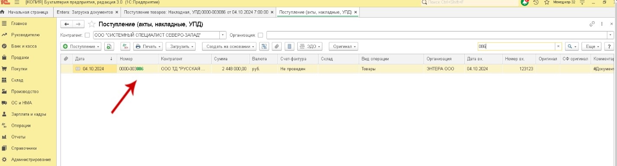Open the Создать на основании dropdown
Viewport: 617px width, 166px height.
pyautogui.click(x=229, y=46)
